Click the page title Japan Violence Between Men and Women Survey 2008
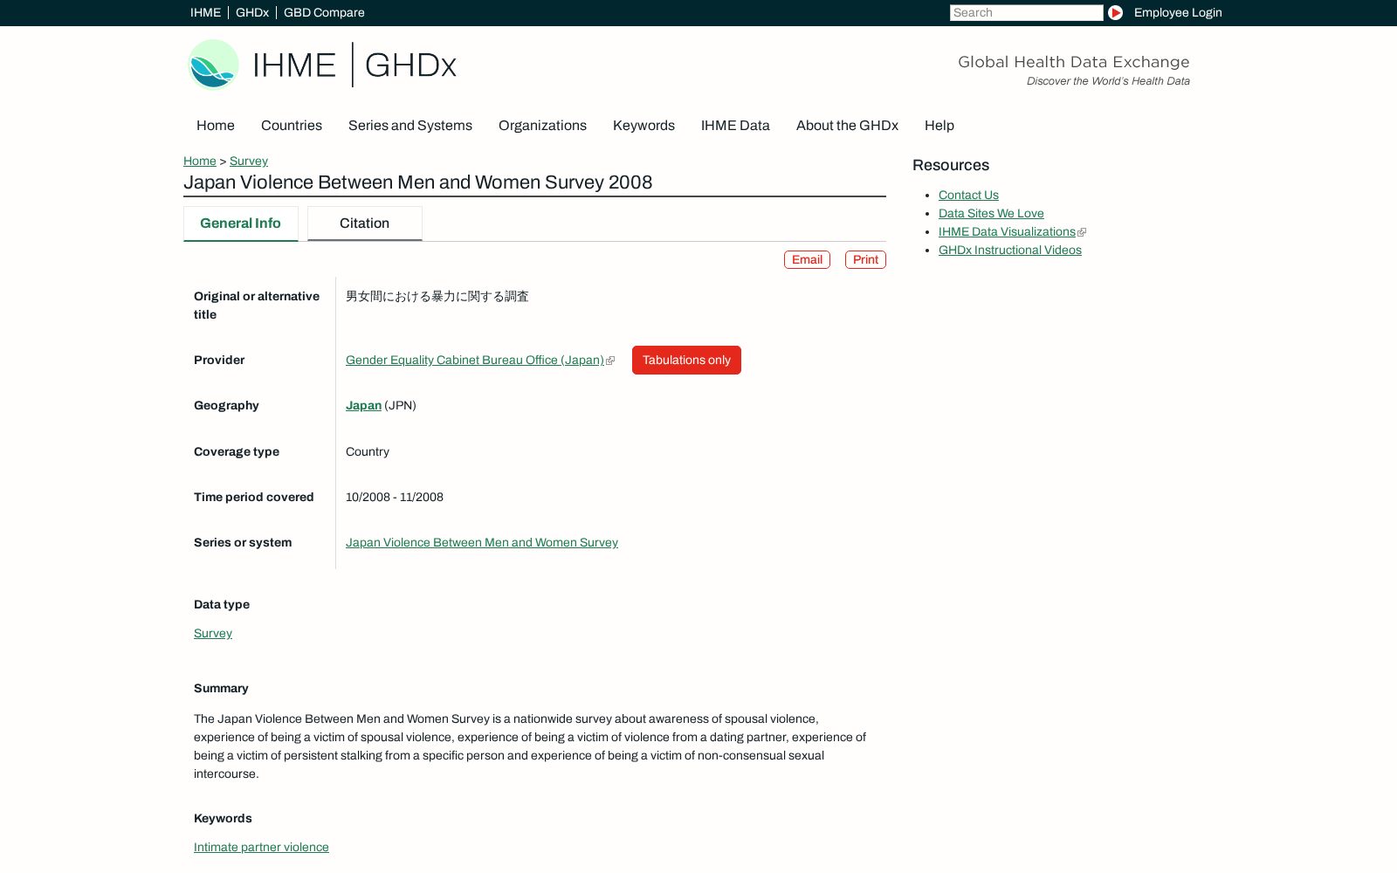 [418, 182]
